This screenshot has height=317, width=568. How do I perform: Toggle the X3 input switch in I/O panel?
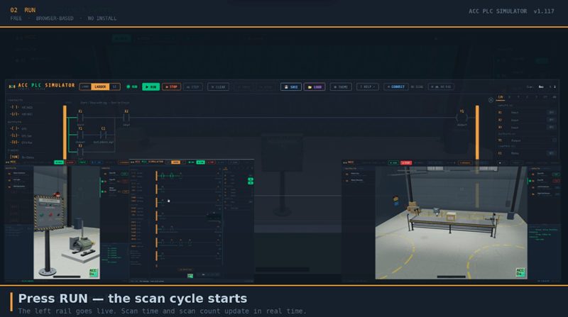(552, 128)
